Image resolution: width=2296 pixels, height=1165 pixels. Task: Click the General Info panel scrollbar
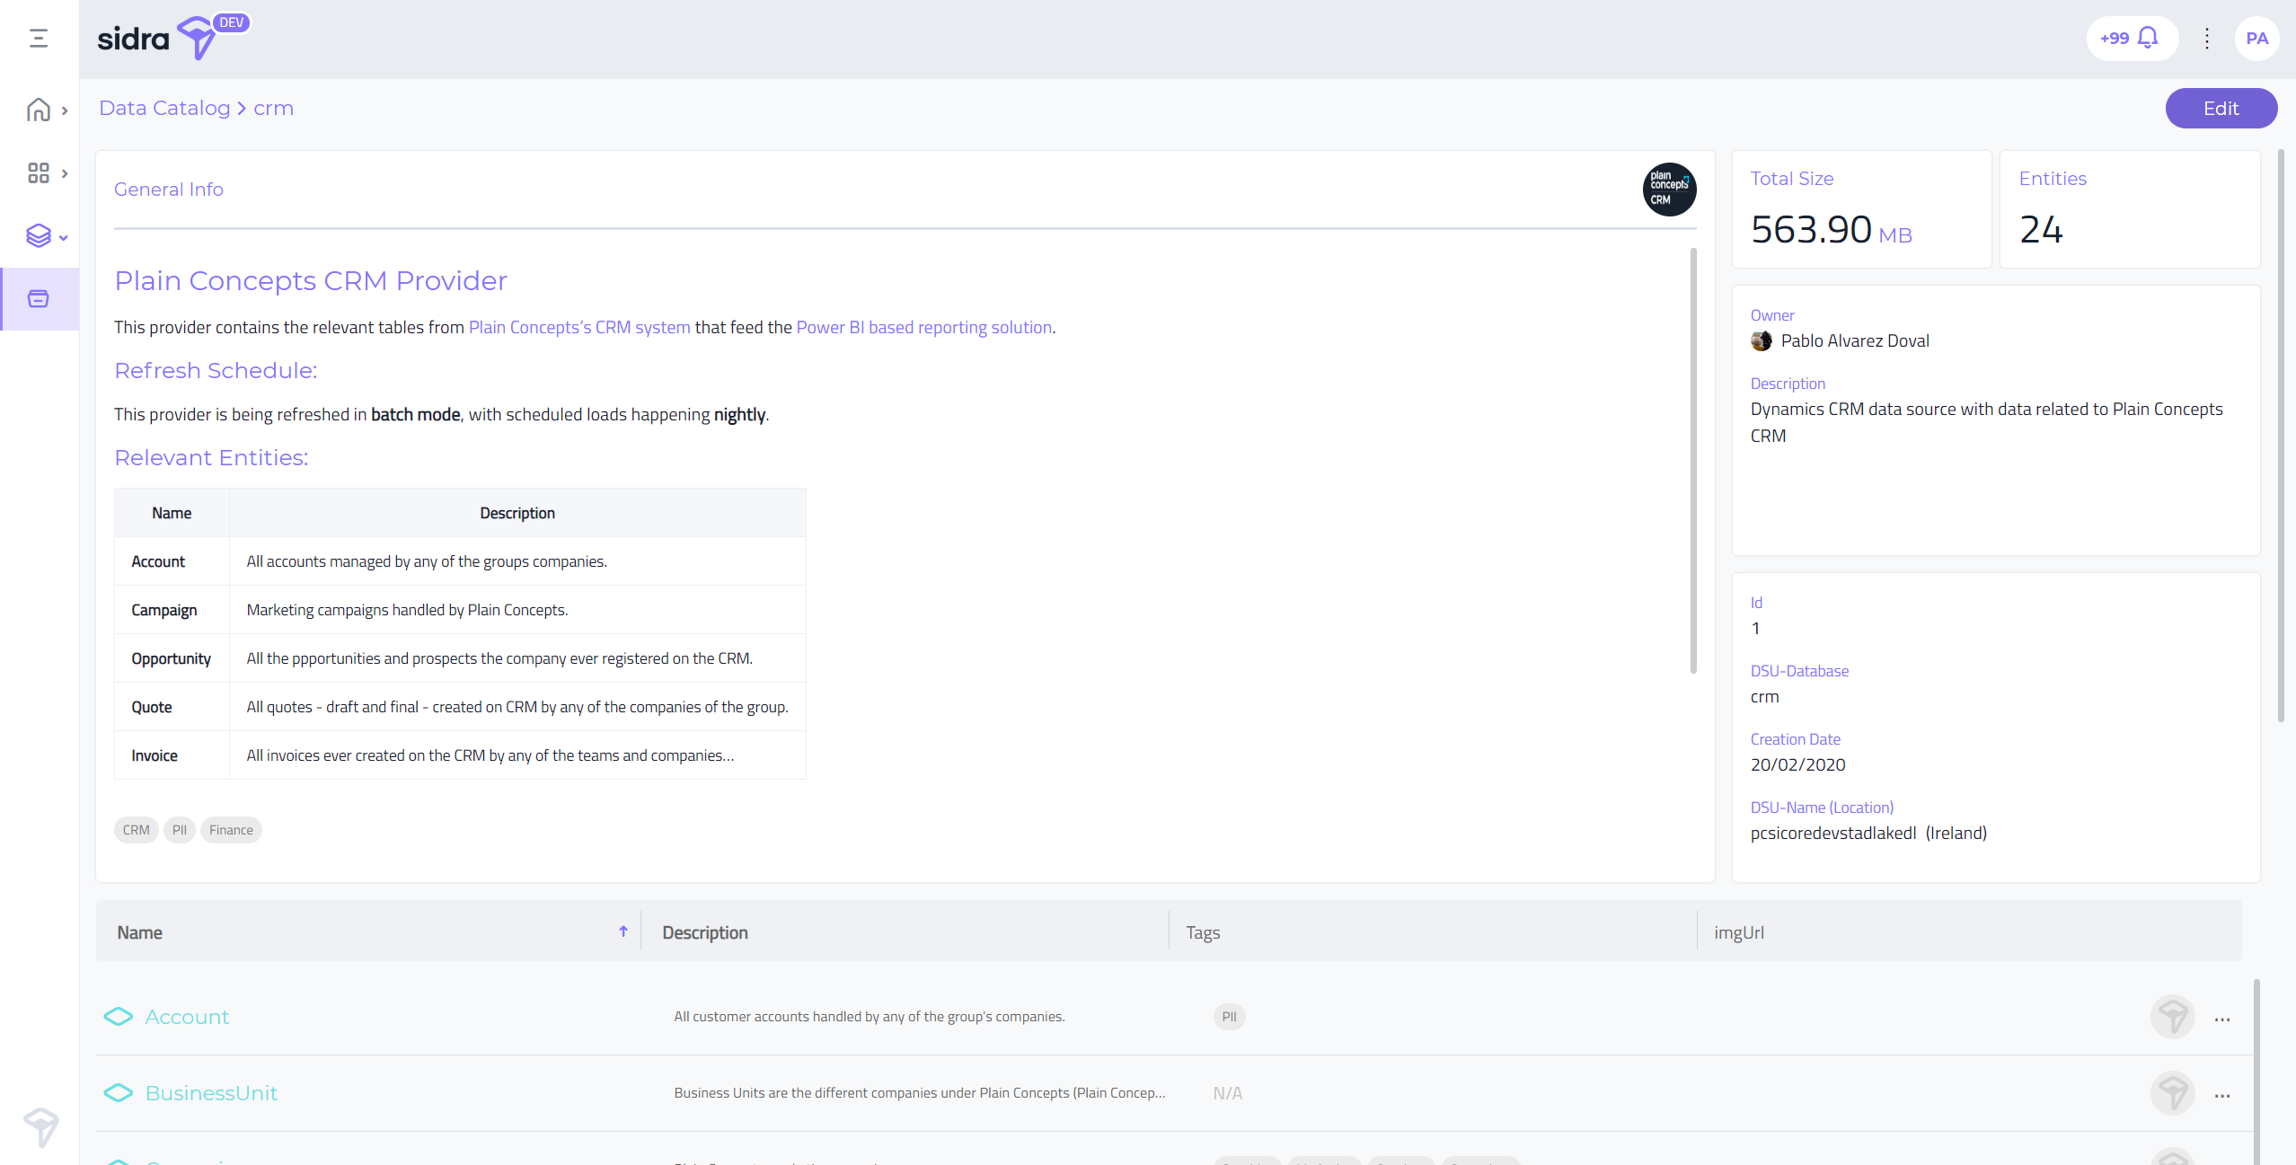click(x=1693, y=460)
